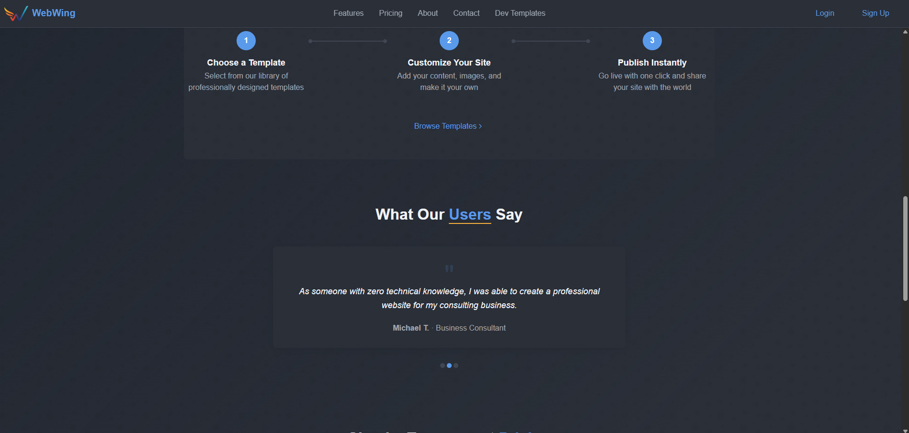Navigate to the Pricing page

(390, 13)
